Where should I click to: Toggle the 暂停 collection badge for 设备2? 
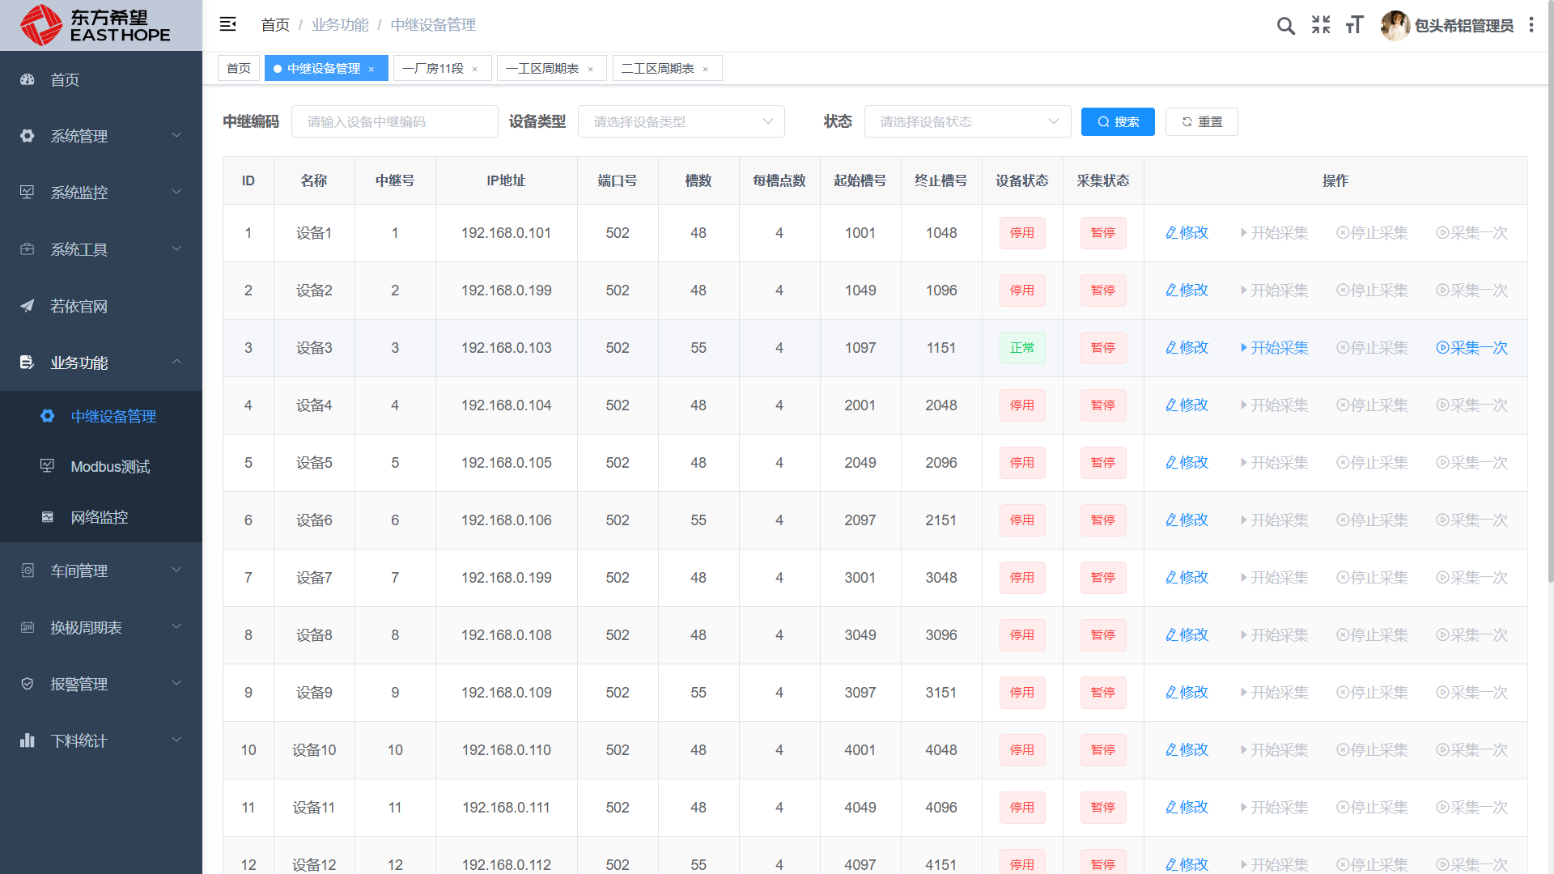tap(1102, 291)
